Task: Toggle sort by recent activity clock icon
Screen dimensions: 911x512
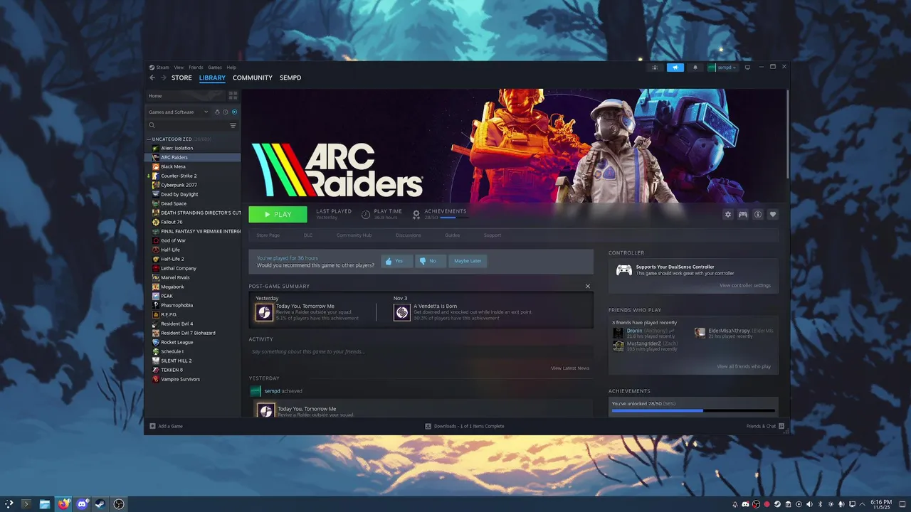Action: coord(226,112)
